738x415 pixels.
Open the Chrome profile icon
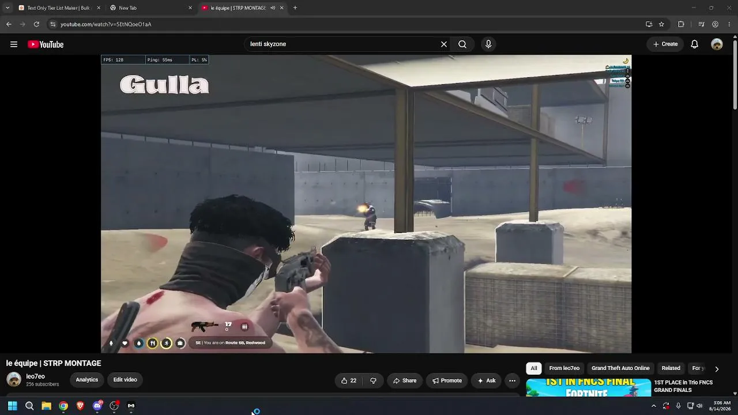(x=715, y=24)
